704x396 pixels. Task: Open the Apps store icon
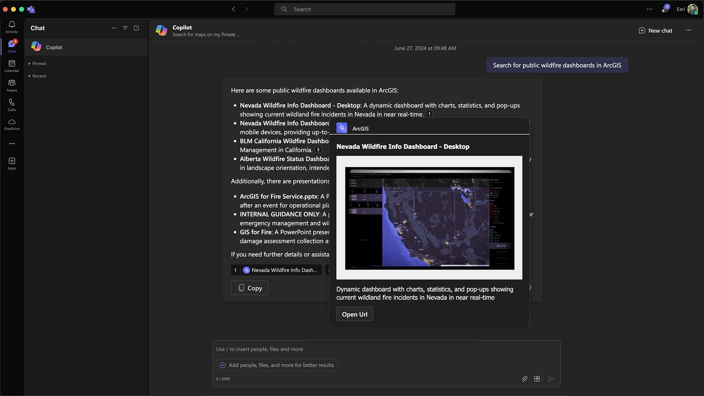[x=12, y=163]
